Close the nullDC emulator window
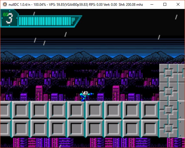 coord(178,5)
